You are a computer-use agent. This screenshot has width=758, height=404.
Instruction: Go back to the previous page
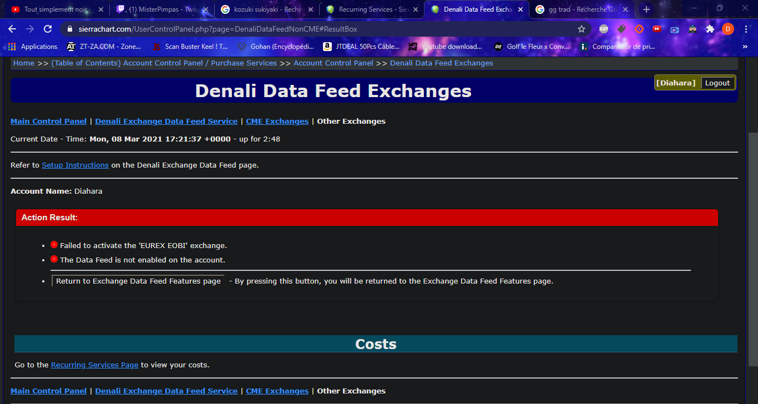click(x=12, y=29)
